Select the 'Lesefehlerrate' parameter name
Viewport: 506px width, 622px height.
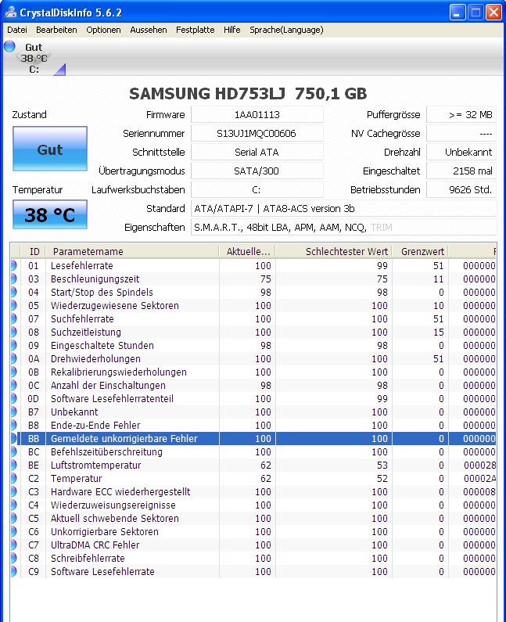click(81, 265)
